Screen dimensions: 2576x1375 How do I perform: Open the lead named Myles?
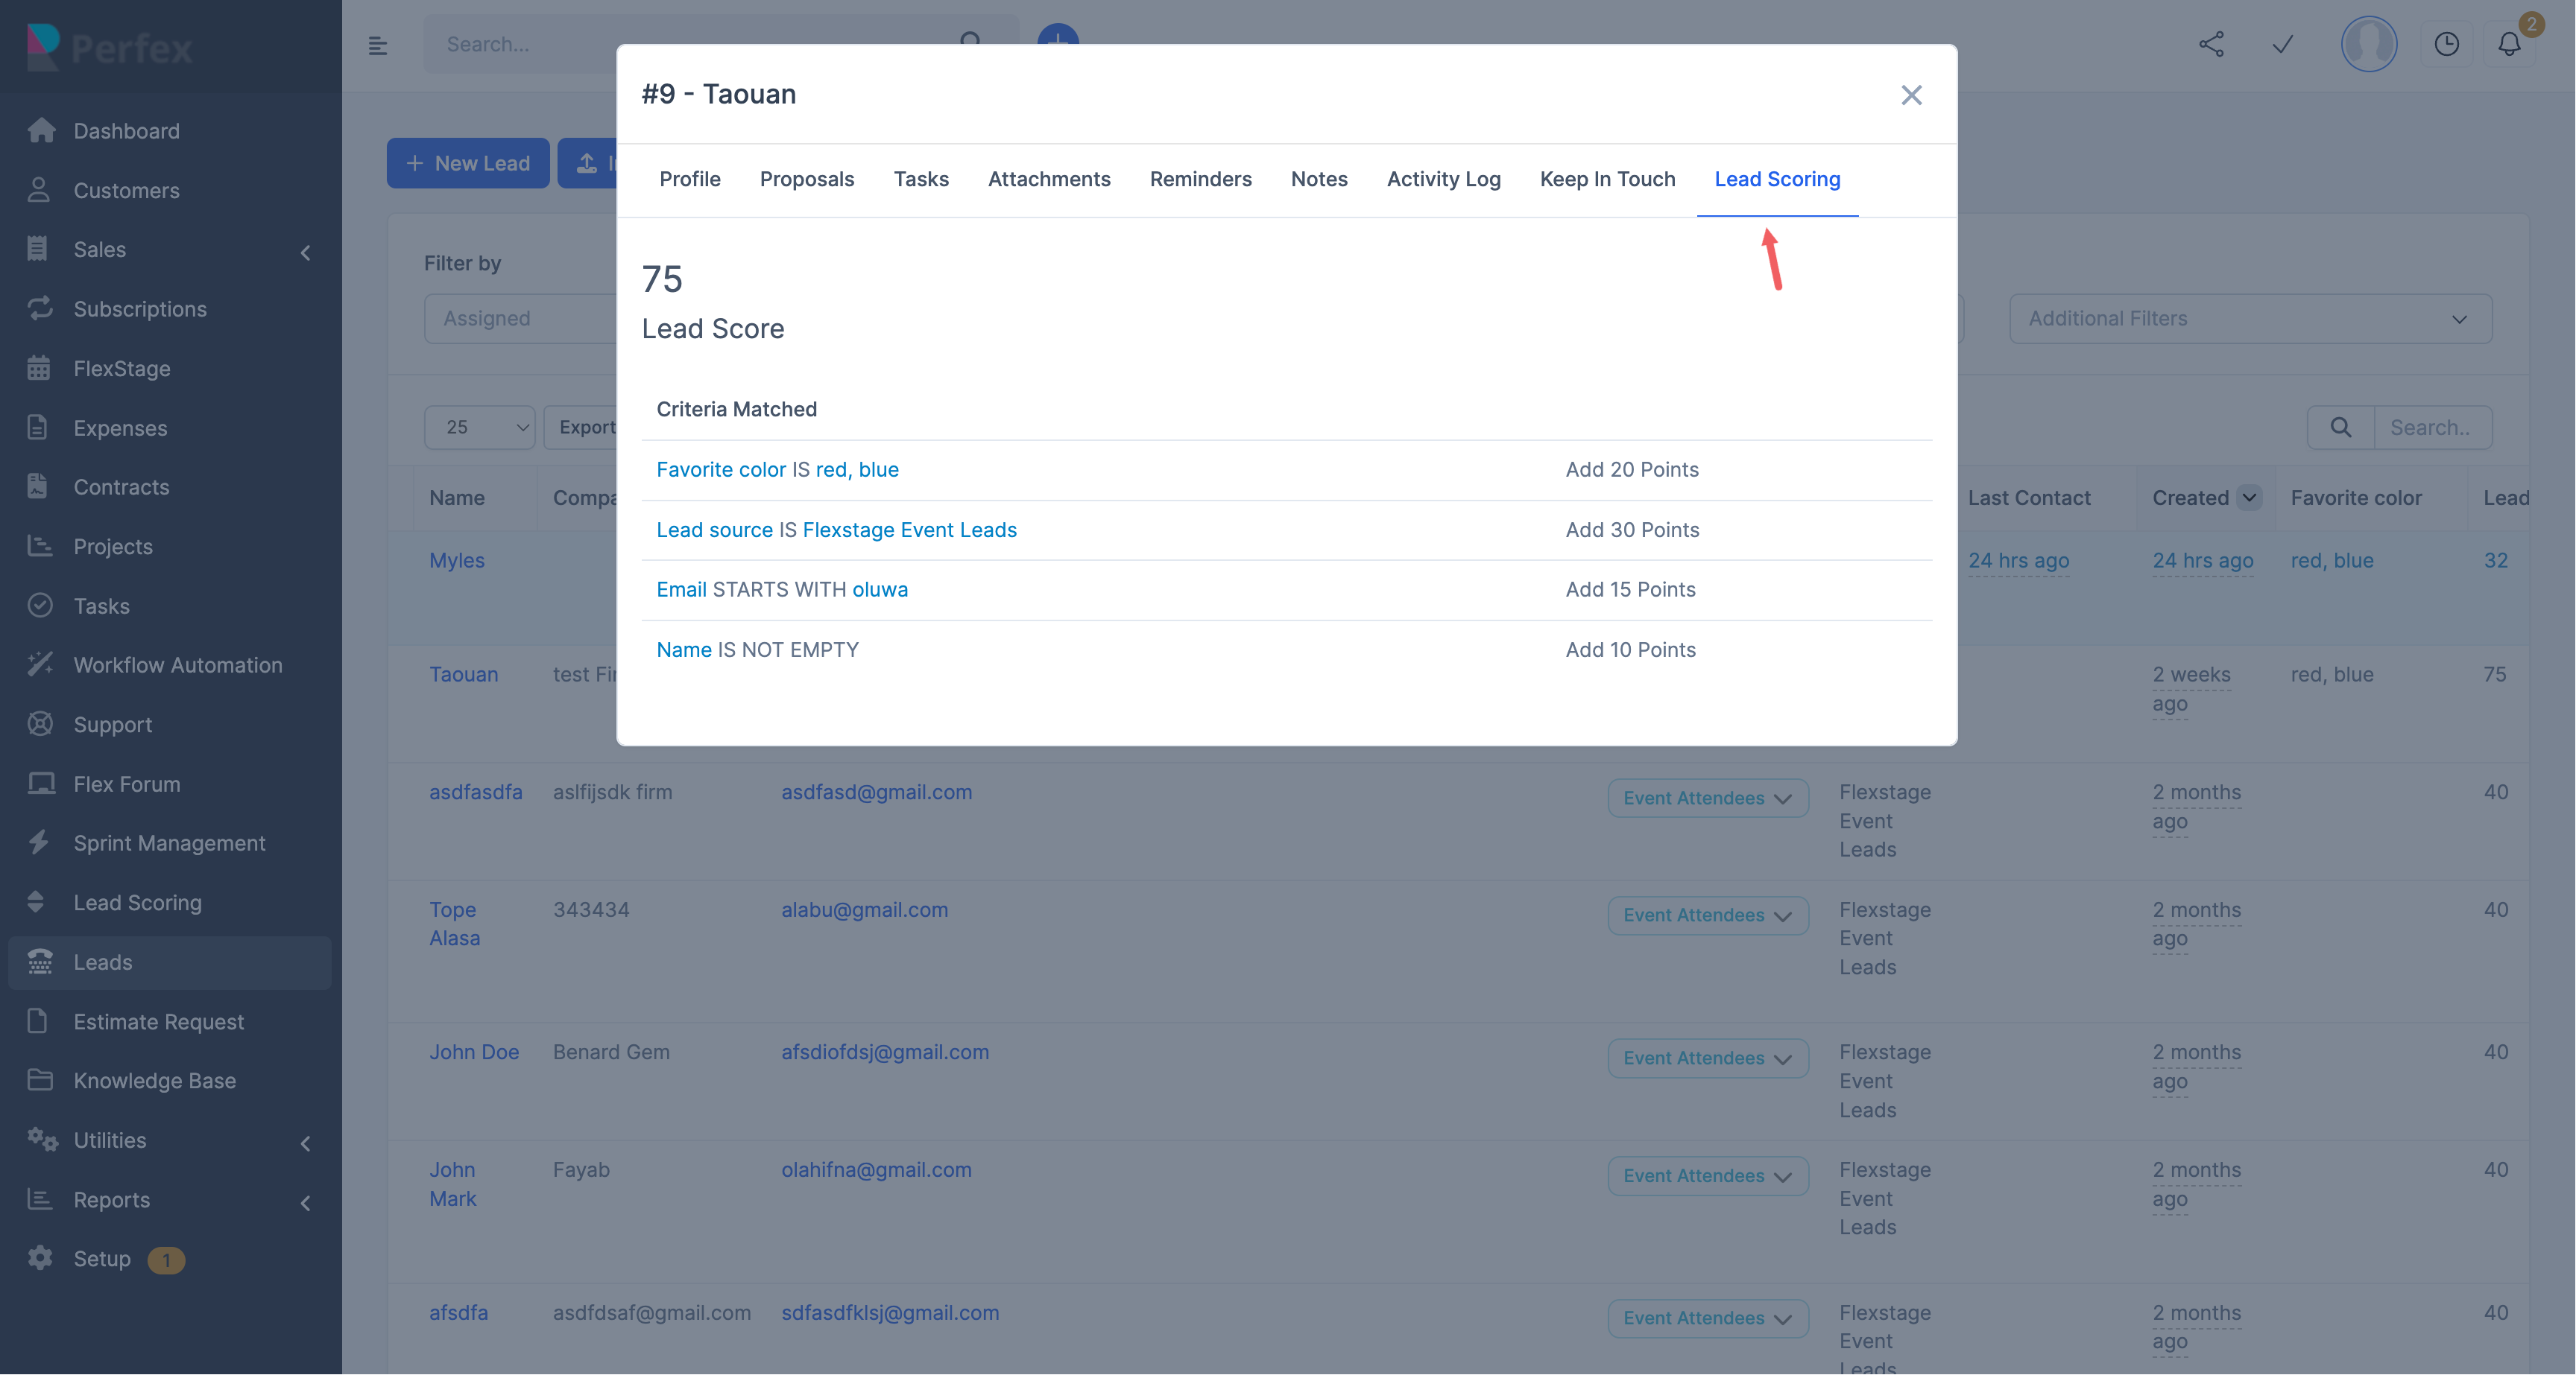pos(457,559)
